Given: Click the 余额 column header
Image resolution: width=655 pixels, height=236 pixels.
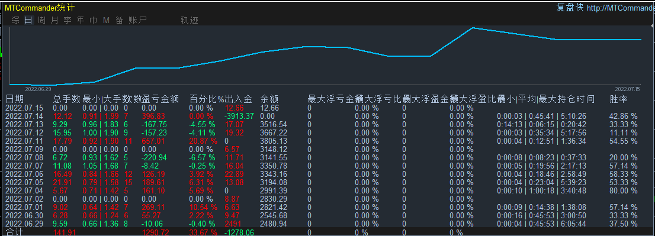Looking at the screenshot, I should point(269,99).
